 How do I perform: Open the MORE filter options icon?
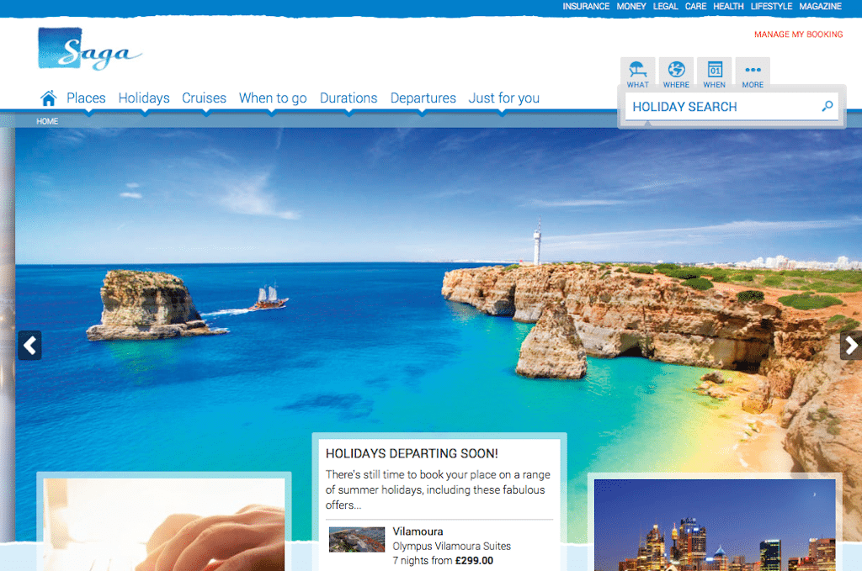[x=753, y=74]
